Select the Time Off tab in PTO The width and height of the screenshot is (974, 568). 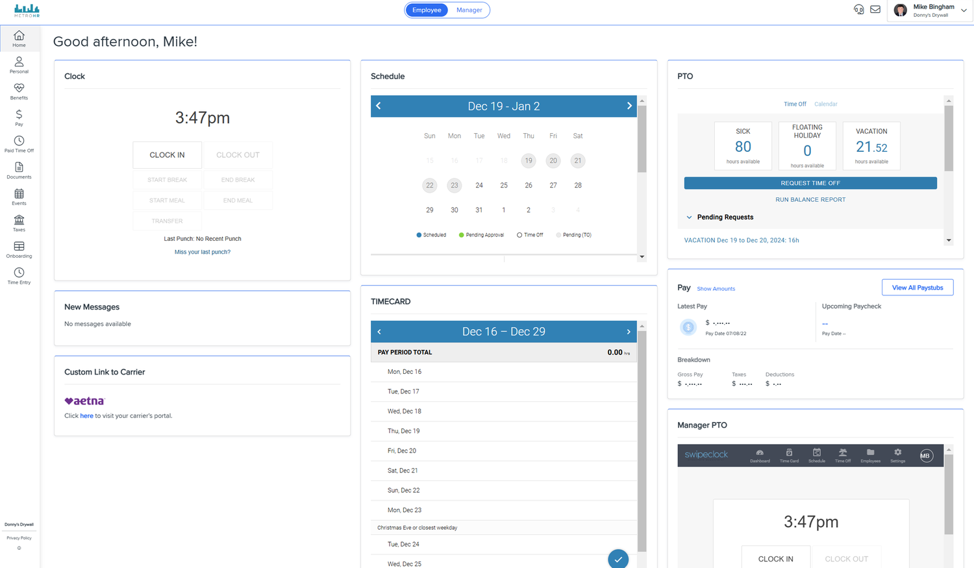click(x=795, y=104)
